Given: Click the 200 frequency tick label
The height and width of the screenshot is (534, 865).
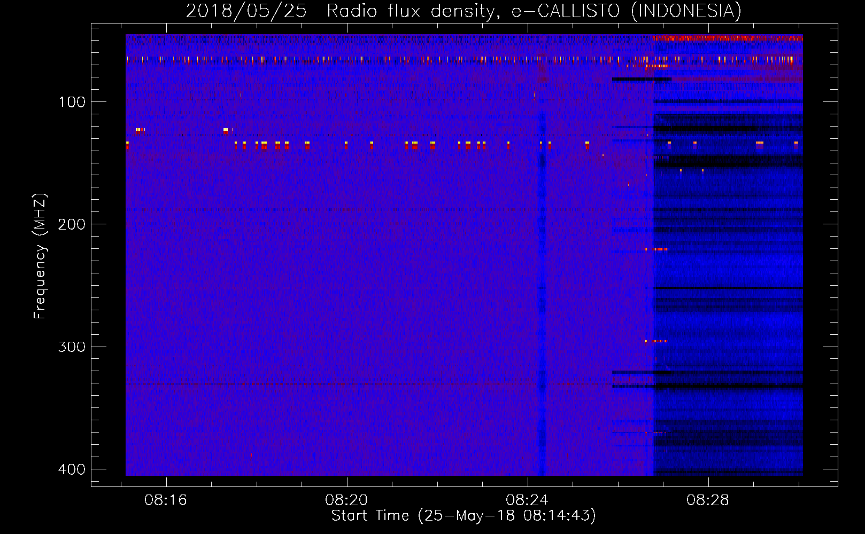Looking at the screenshot, I should tap(72, 224).
